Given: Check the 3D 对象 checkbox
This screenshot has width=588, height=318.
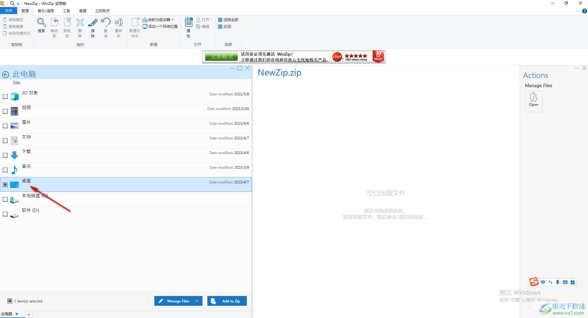Looking at the screenshot, I should tap(5, 97).
